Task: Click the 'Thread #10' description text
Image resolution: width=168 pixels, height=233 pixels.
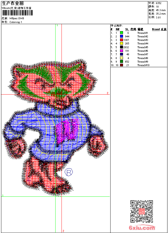Action: tap(143, 65)
